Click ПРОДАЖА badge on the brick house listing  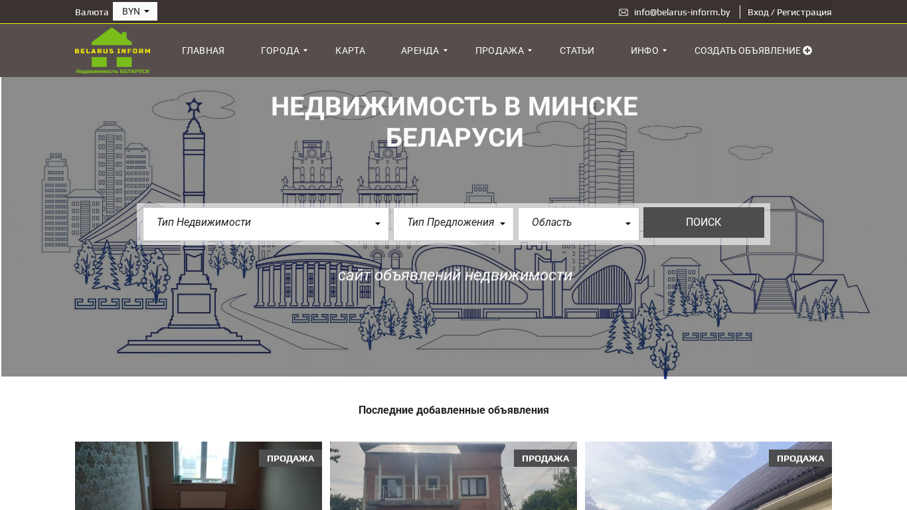[x=545, y=458]
